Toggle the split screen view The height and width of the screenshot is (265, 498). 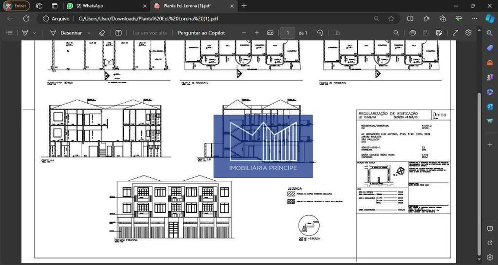click(410, 19)
